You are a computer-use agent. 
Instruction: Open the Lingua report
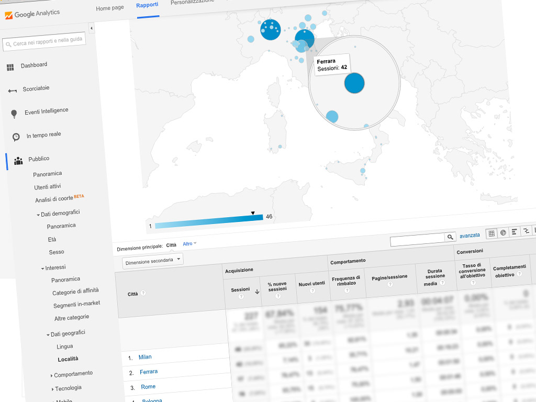click(64, 347)
